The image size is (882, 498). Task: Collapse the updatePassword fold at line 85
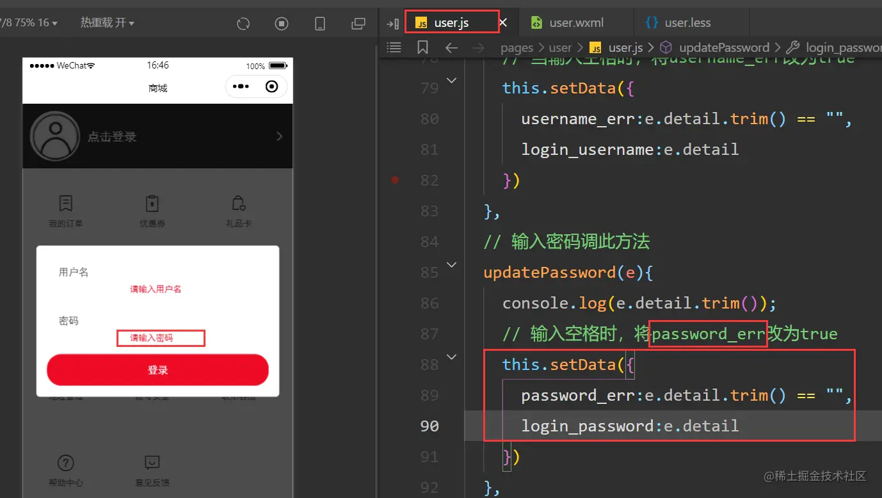pos(451,265)
